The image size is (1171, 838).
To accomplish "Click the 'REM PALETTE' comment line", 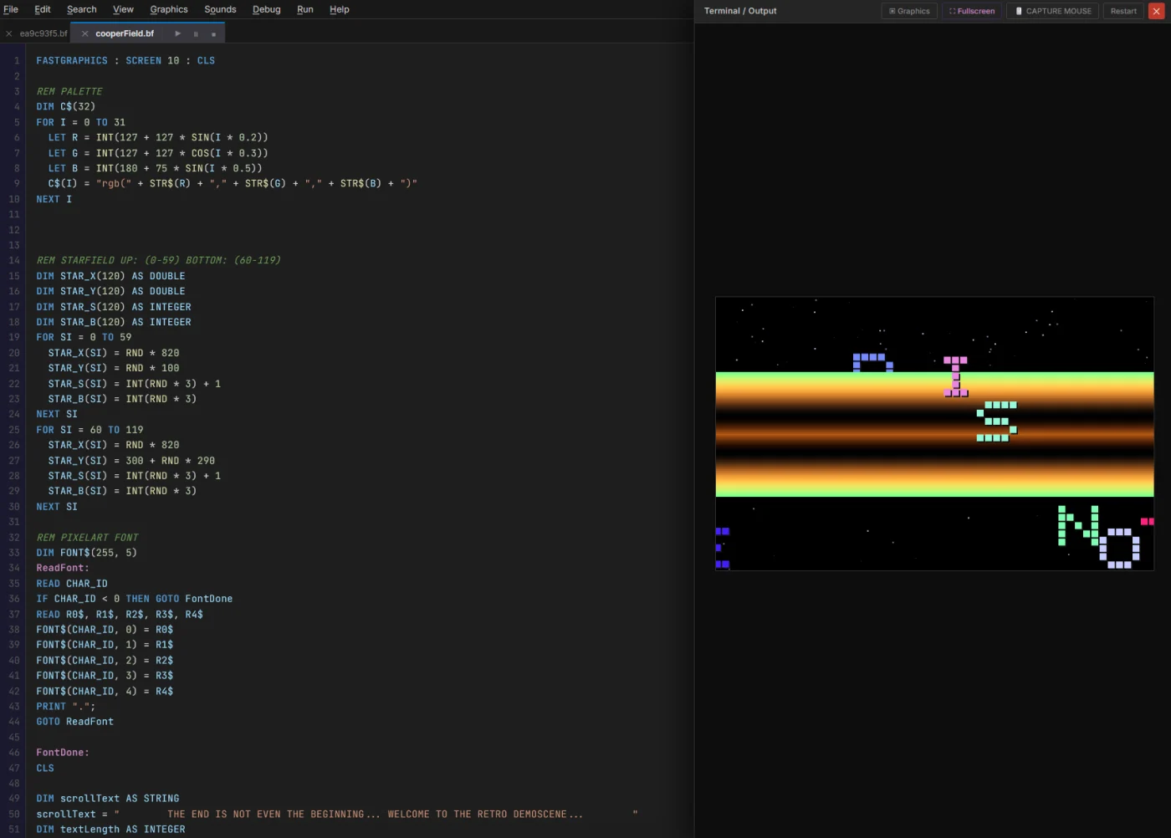I will 69,92.
